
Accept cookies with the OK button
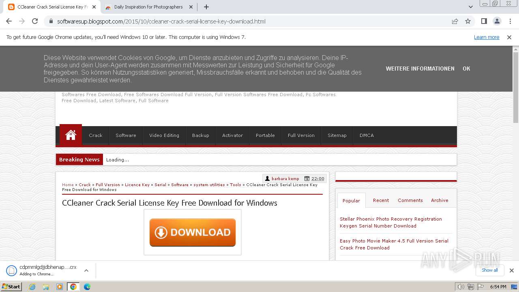466,69
